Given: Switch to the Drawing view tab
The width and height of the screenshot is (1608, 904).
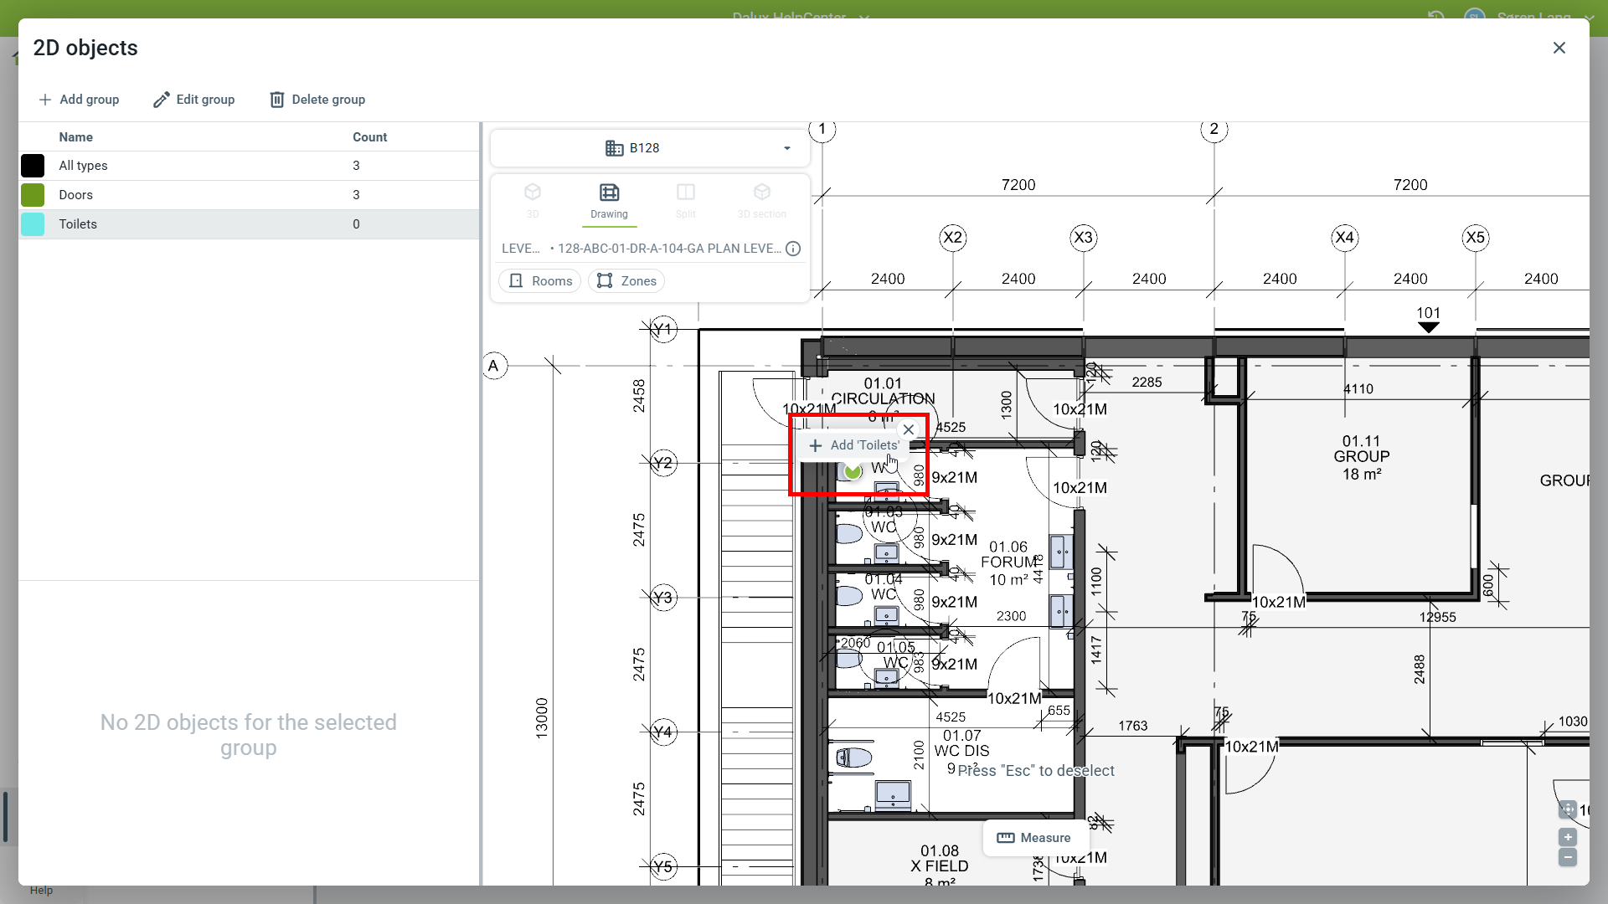Looking at the screenshot, I should 609,201.
